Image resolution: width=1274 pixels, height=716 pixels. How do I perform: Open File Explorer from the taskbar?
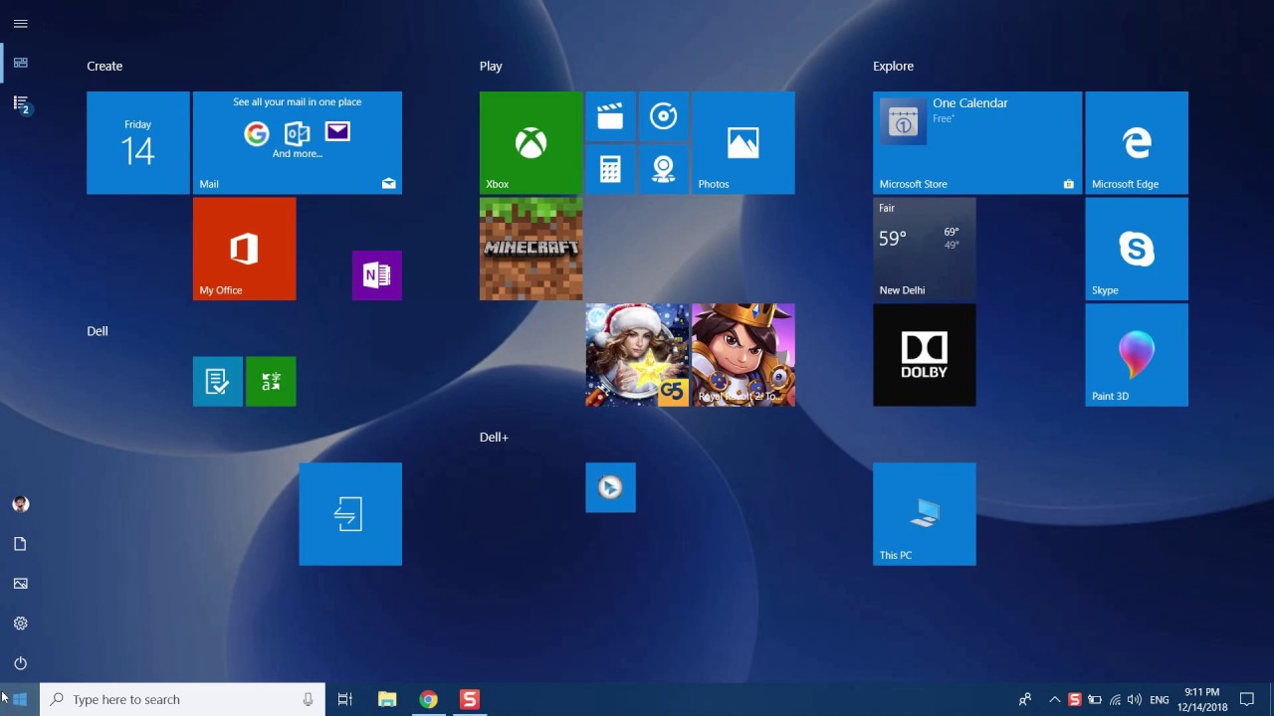pos(387,699)
